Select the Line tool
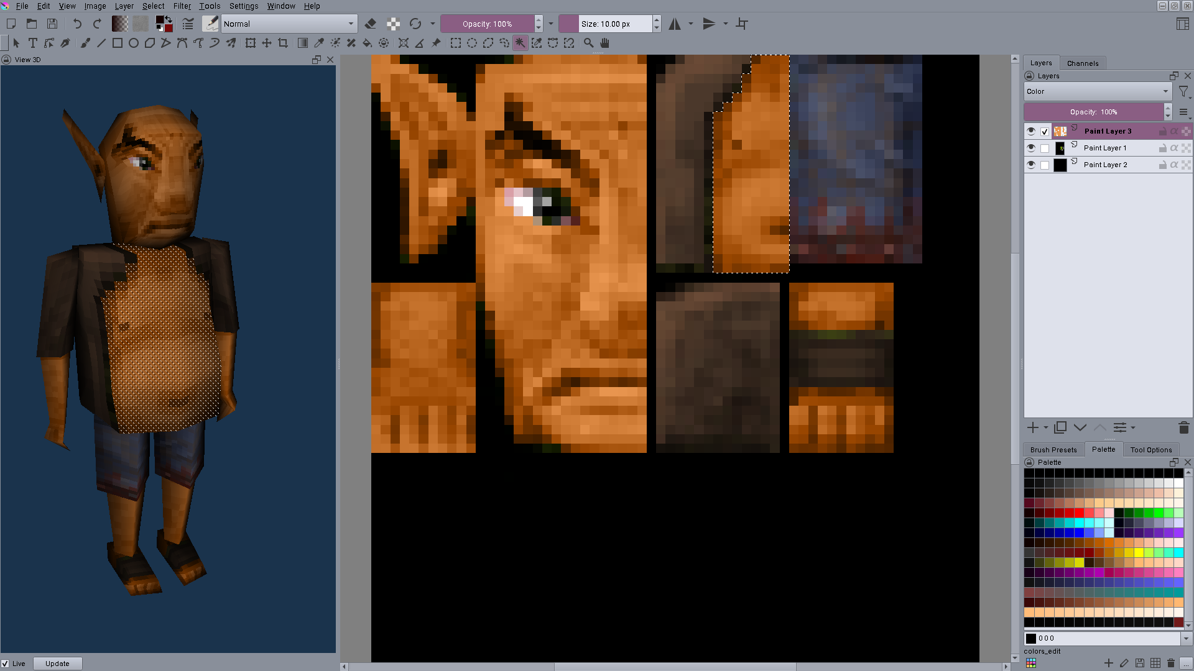Viewport: 1194px width, 671px height. tap(101, 43)
